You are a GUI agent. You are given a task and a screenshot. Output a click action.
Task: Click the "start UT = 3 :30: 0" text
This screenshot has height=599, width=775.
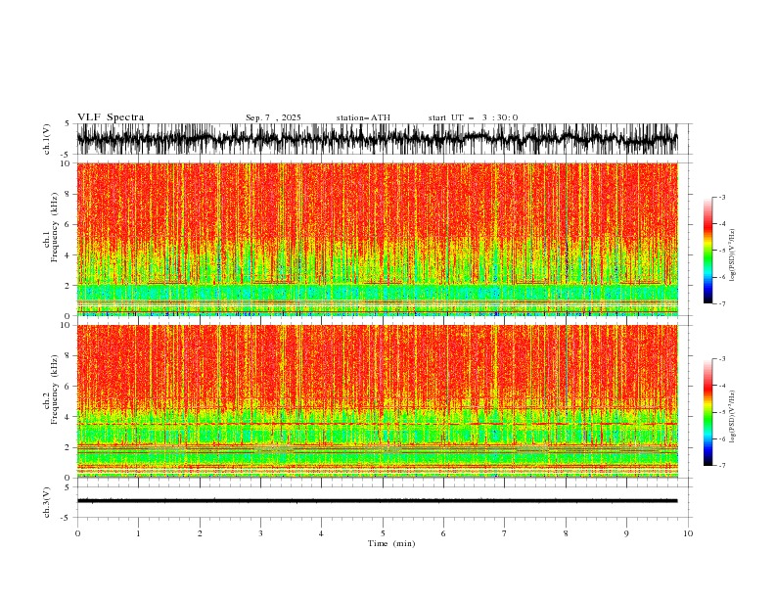(473, 117)
